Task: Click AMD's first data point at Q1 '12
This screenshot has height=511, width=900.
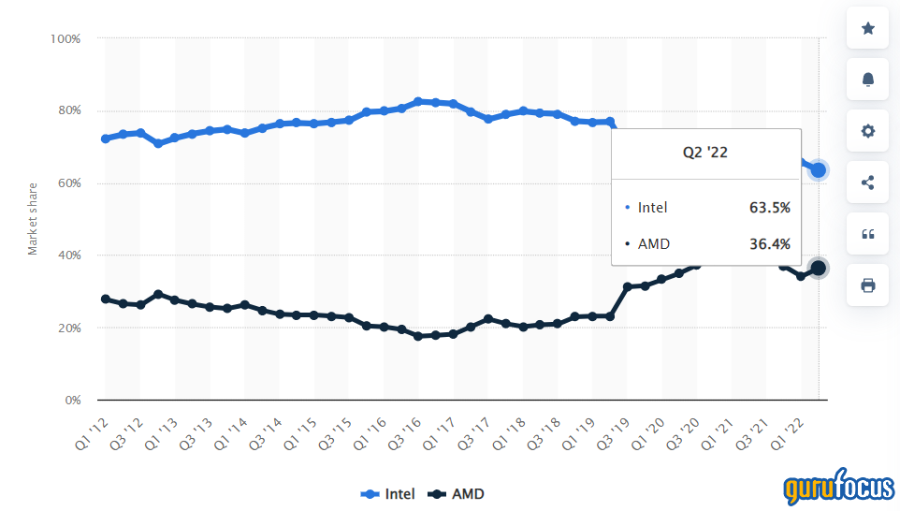Action: (105, 299)
